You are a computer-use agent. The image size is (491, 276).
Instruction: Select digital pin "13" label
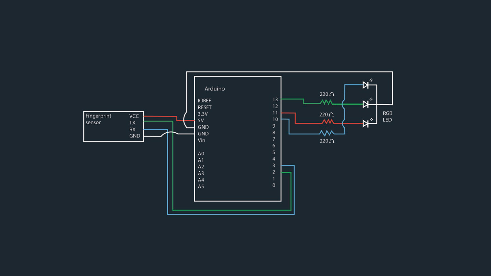tap(275, 100)
